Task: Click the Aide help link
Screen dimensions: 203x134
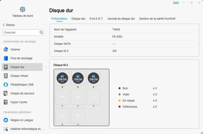Action: (x=176, y=3)
